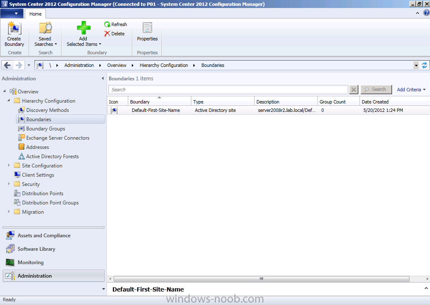Clear the search box with the X button
The image size is (430, 305).
point(354,90)
